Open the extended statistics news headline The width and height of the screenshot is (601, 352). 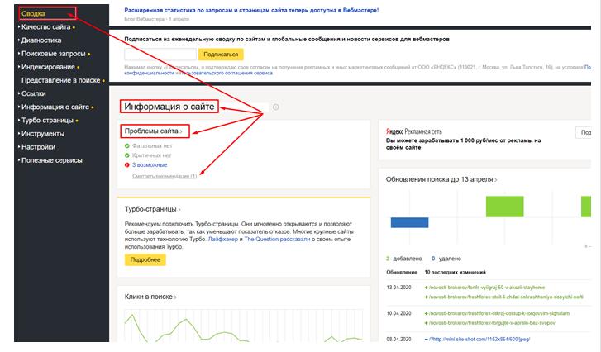[x=251, y=11]
